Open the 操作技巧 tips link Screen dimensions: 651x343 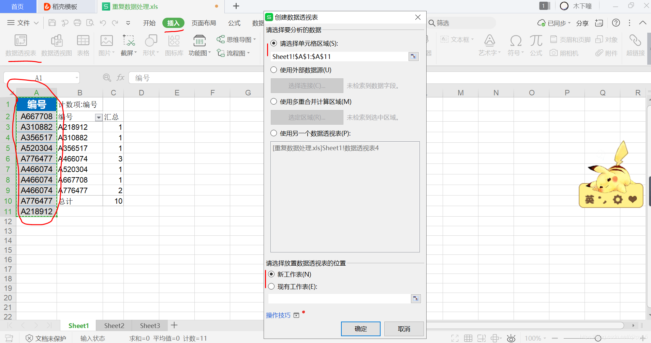coord(278,315)
